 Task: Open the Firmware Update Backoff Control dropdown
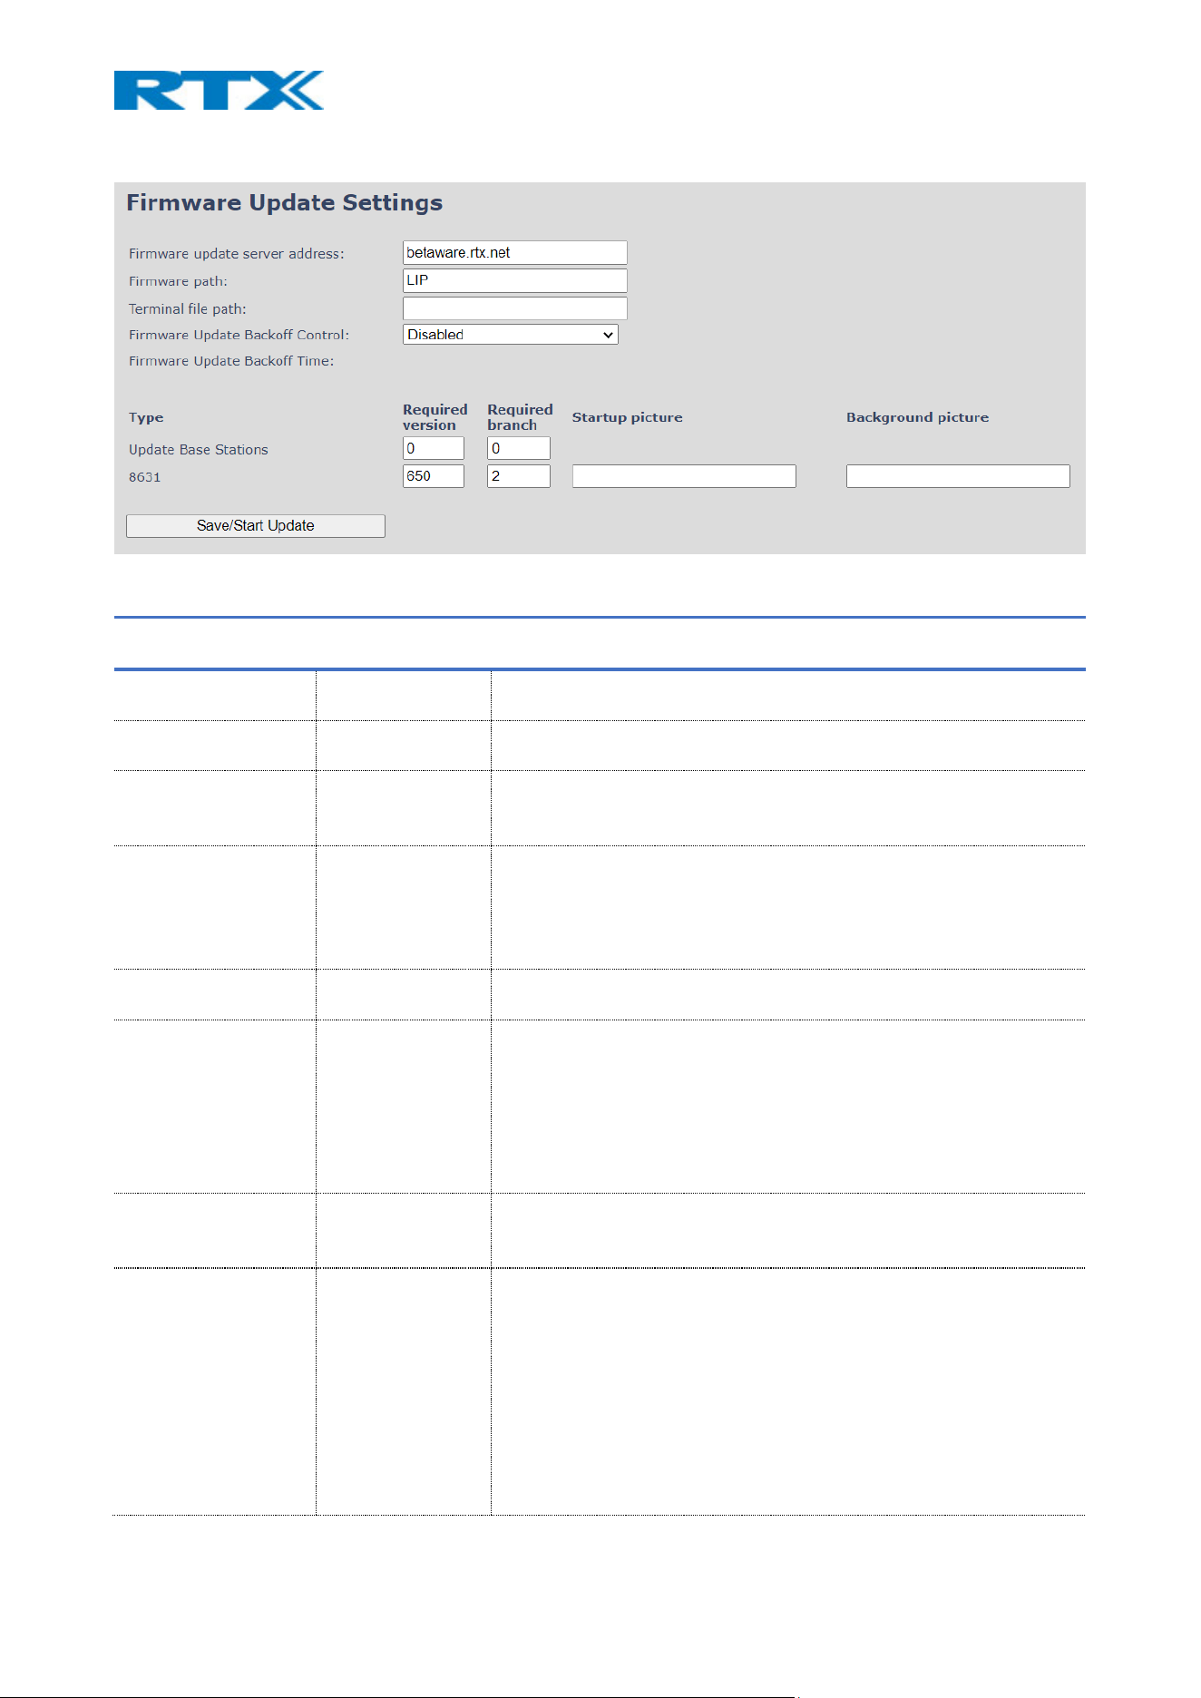[510, 335]
